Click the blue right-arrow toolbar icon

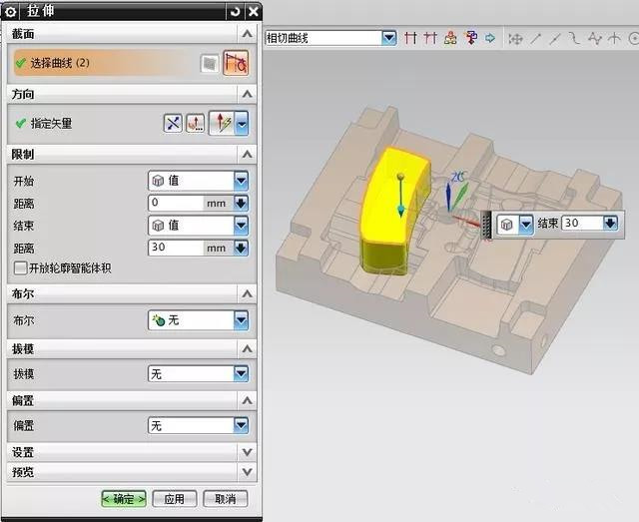tap(489, 38)
